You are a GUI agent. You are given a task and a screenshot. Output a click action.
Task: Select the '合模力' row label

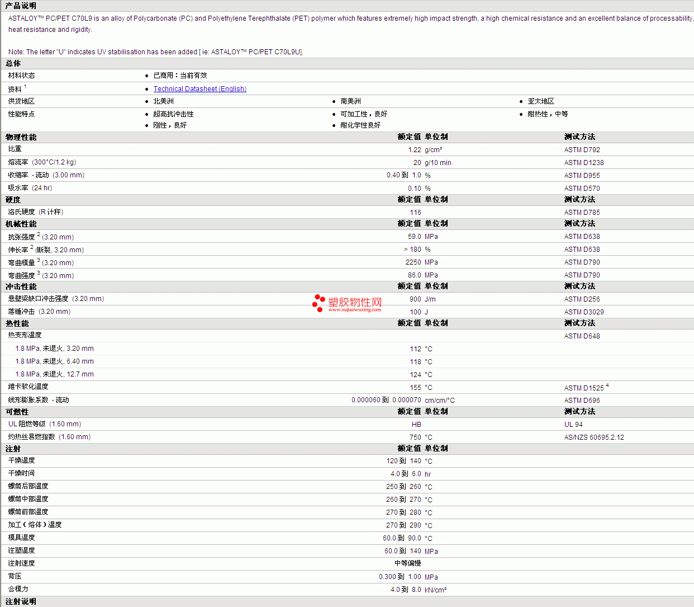point(18,589)
